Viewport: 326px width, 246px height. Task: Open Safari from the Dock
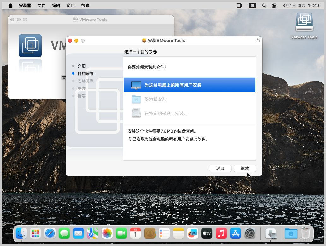pyautogui.click(x=50, y=233)
